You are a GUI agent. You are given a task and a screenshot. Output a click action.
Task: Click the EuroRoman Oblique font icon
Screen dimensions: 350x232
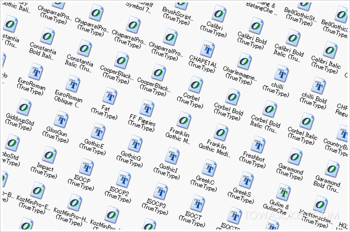(x=73, y=83)
